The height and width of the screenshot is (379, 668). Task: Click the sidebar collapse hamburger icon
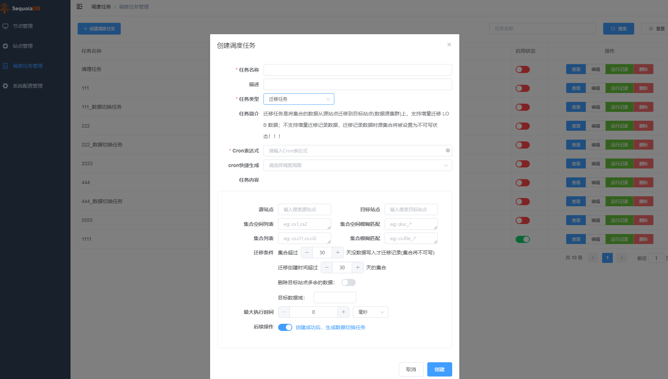click(79, 6)
